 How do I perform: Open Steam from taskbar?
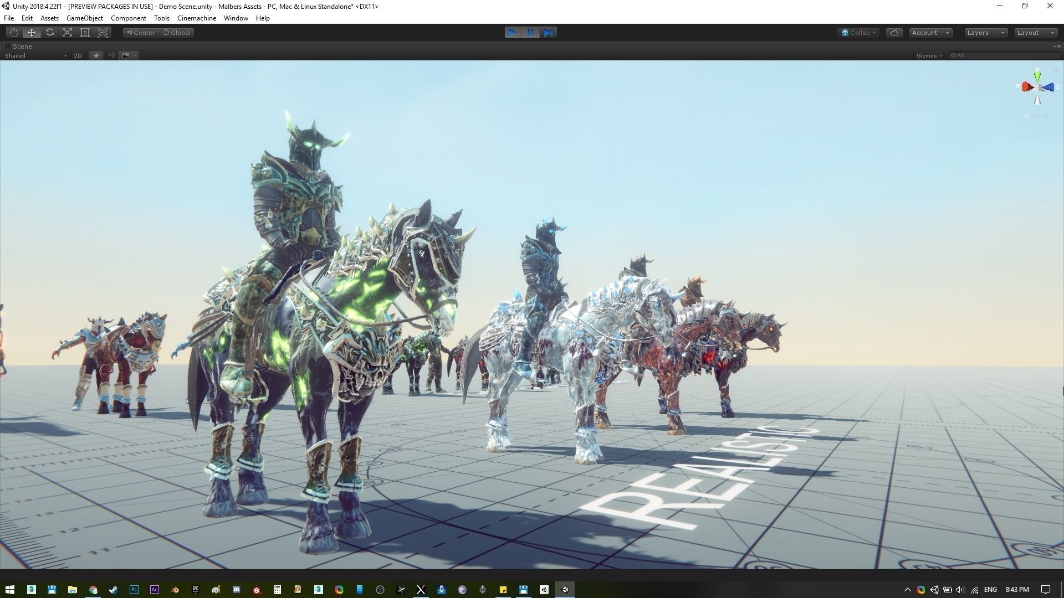pyautogui.click(x=113, y=590)
